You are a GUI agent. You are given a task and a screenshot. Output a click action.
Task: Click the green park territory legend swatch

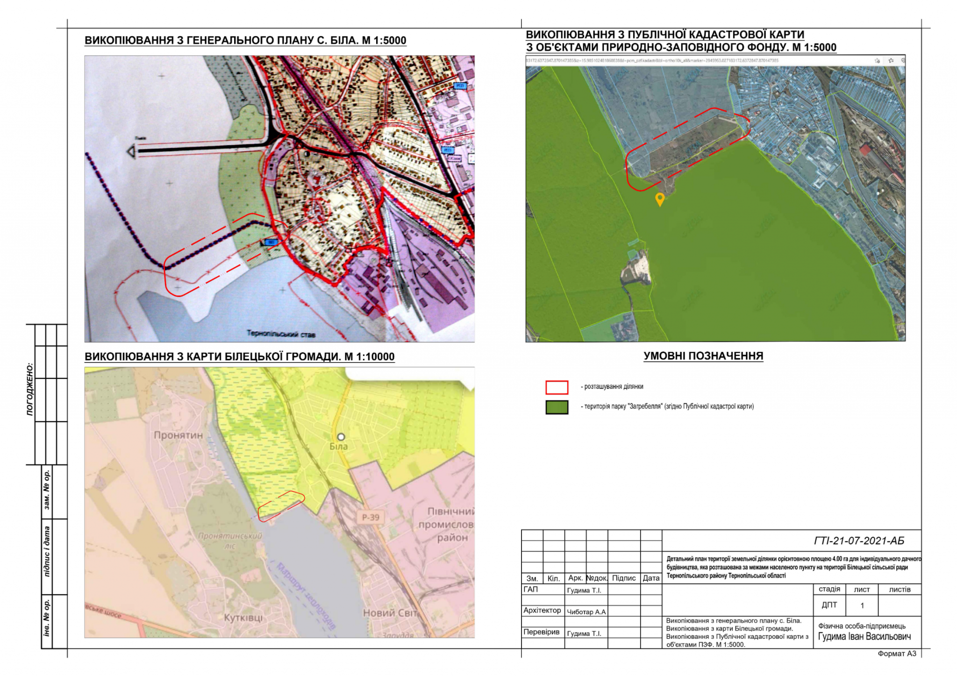pos(557,407)
